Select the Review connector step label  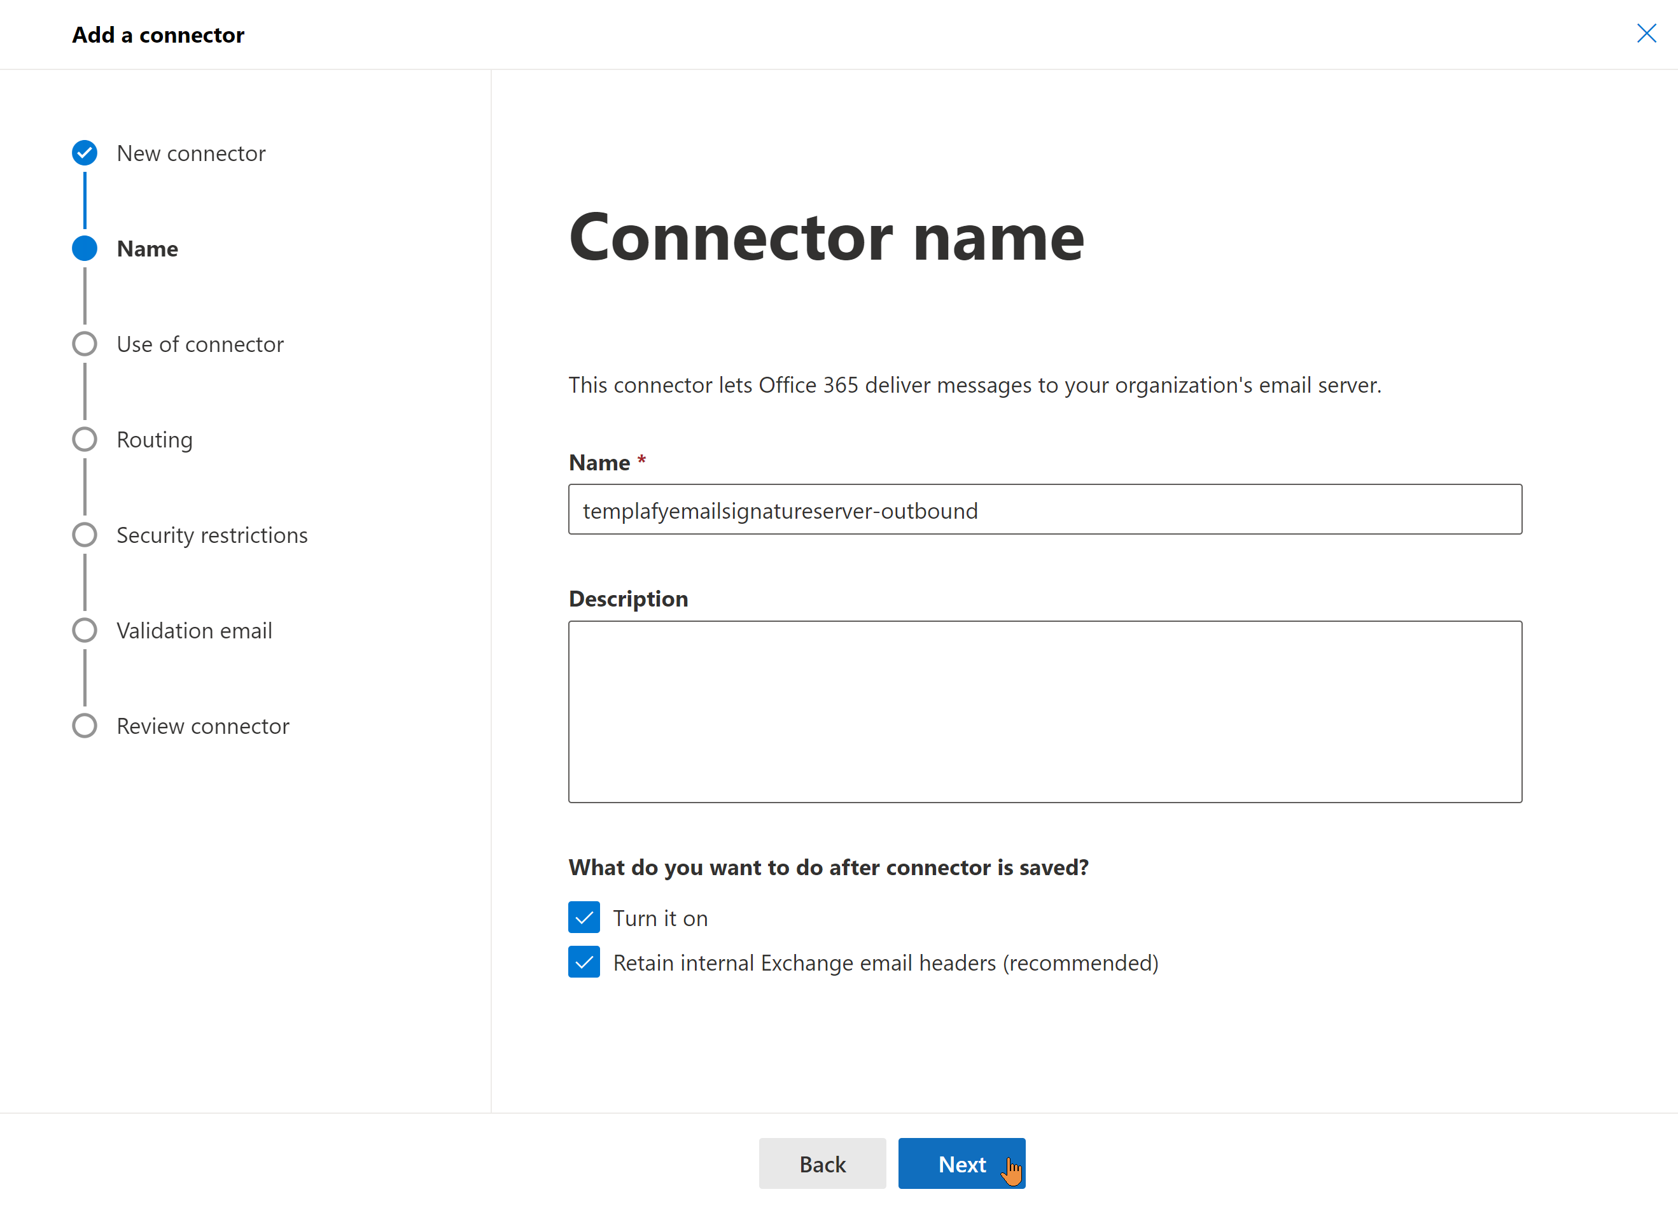[203, 726]
